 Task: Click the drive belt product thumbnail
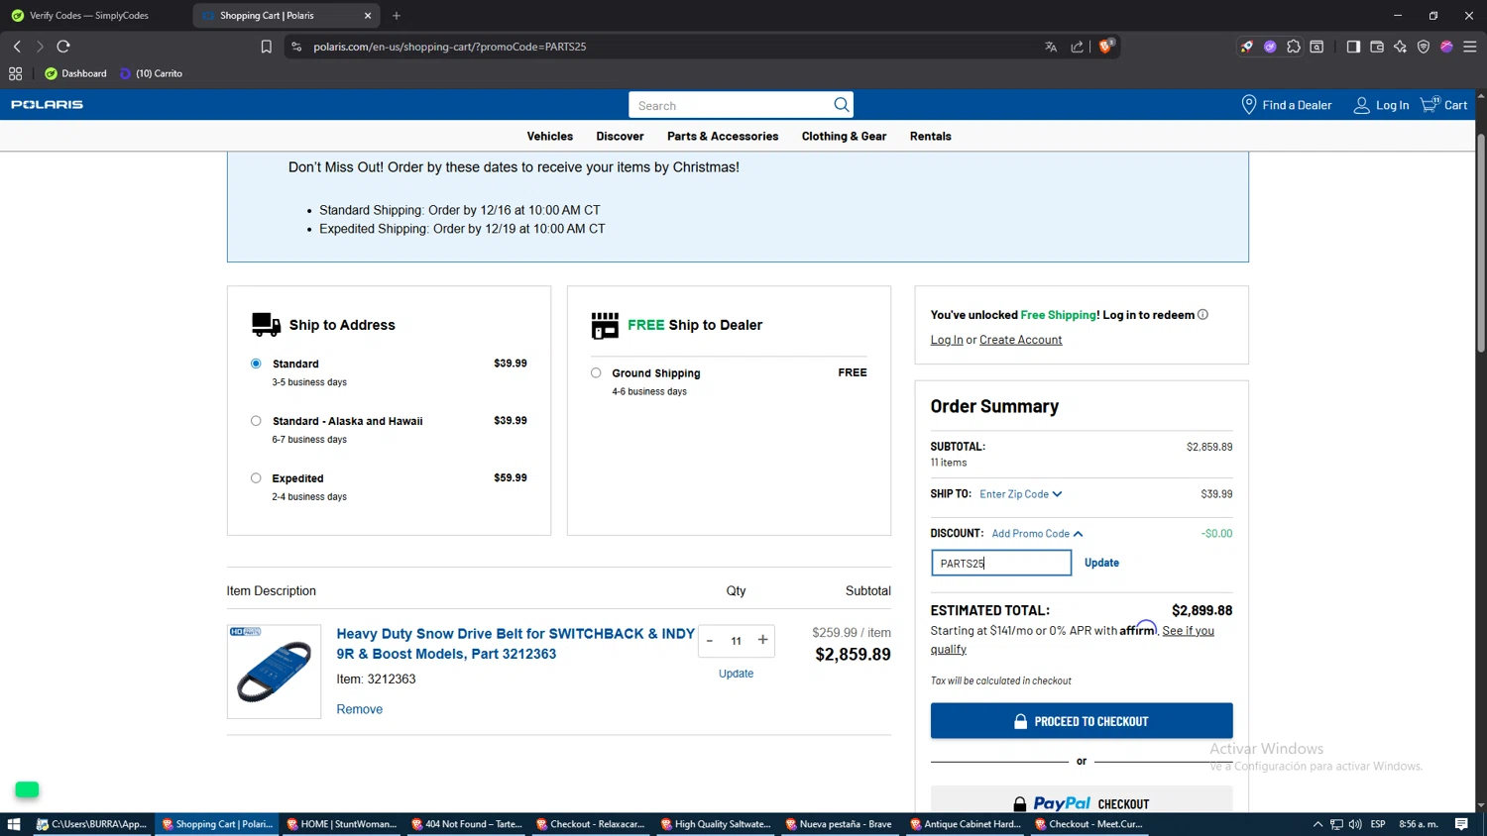point(274,672)
